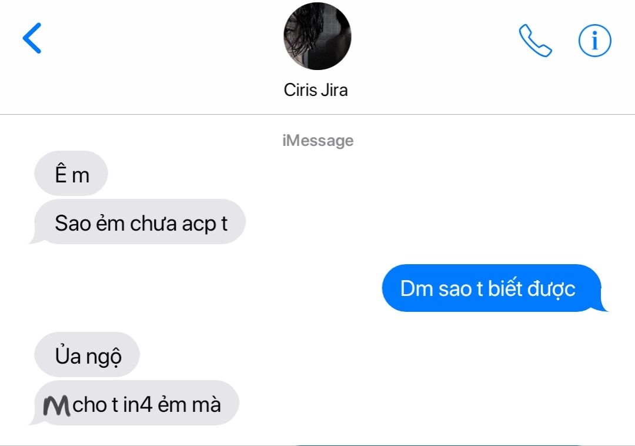
Task: Select the 'Ủa ngộ' message bubble
Action: (87, 355)
